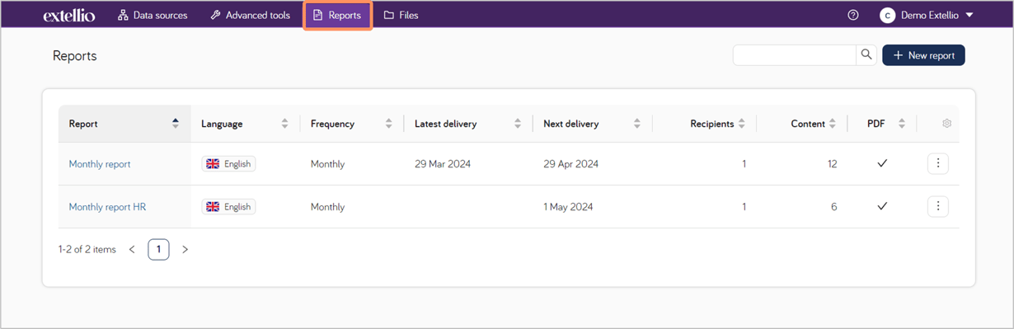Open the Monthly report HR link
The height and width of the screenshot is (329, 1014).
(x=107, y=207)
